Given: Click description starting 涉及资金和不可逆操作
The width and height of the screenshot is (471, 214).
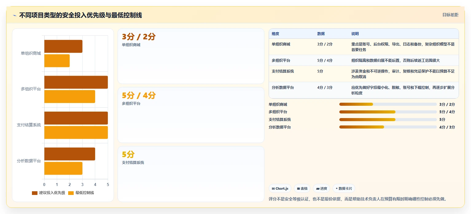Looking at the screenshot, I should (x=403, y=74).
